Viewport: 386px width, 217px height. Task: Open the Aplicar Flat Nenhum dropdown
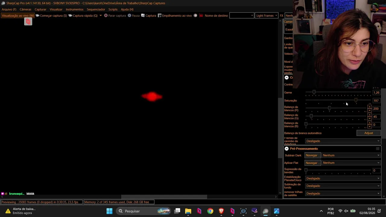[351, 163]
